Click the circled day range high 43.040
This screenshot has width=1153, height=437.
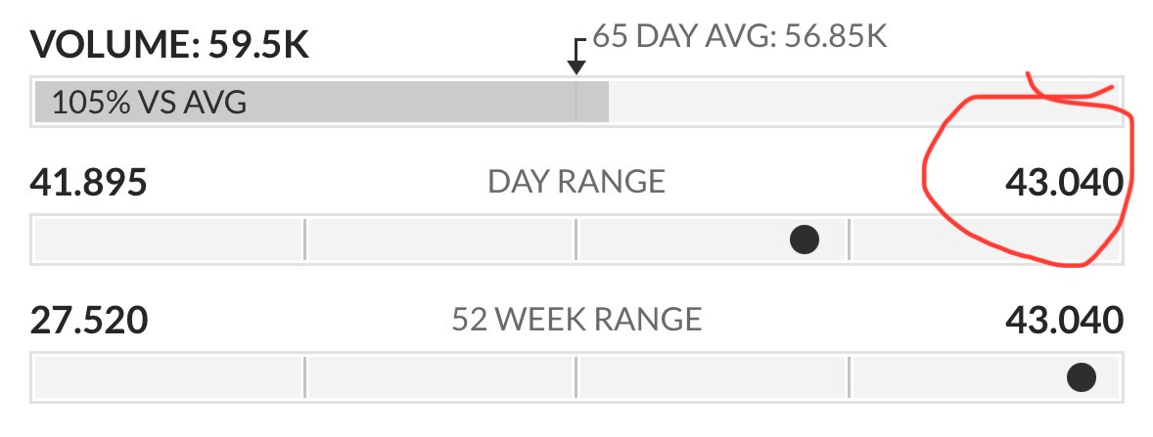click(1064, 182)
